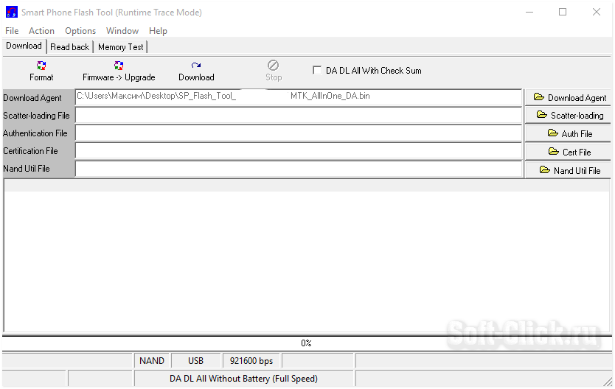Viewport: 615px width, 389px height.
Task: Open the Auth File browser
Action: tap(568, 133)
